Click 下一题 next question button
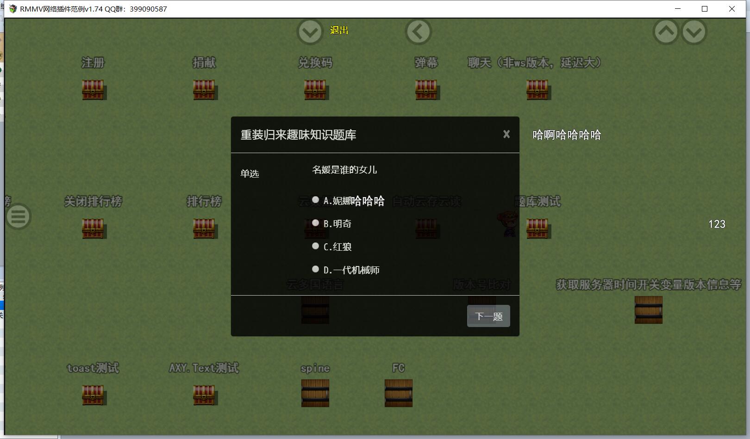Image resolution: width=750 pixels, height=439 pixels. (488, 316)
